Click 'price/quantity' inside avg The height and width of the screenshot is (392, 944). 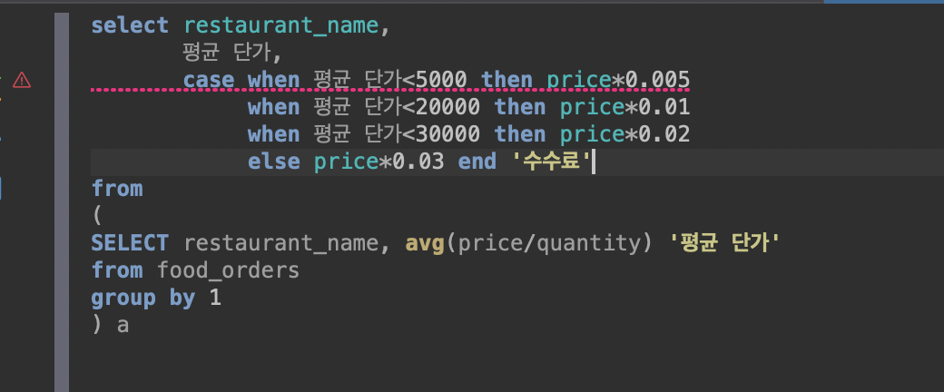[549, 242]
